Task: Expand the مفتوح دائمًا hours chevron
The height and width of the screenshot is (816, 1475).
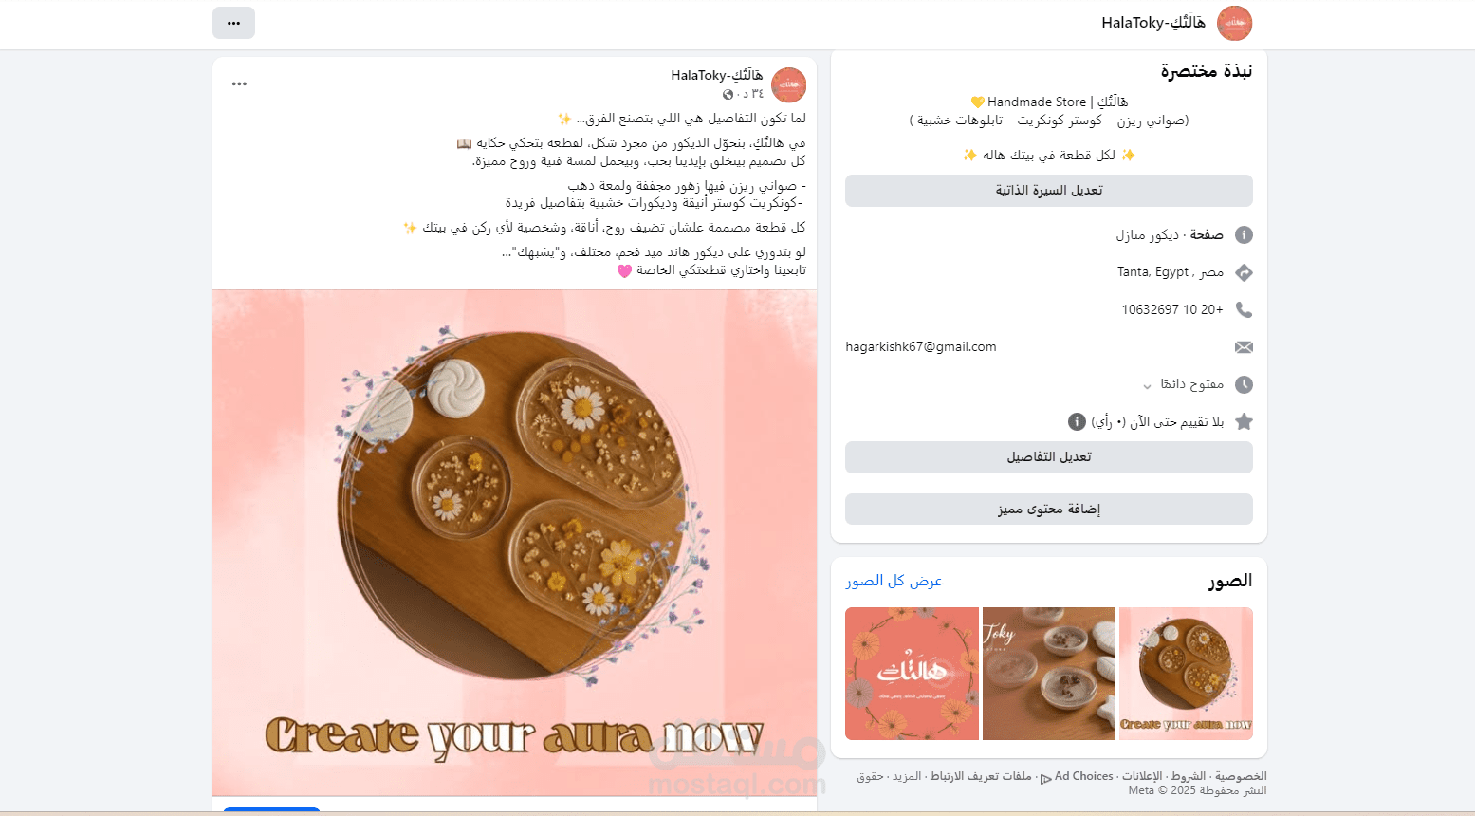Action: pyautogui.click(x=1147, y=386)
